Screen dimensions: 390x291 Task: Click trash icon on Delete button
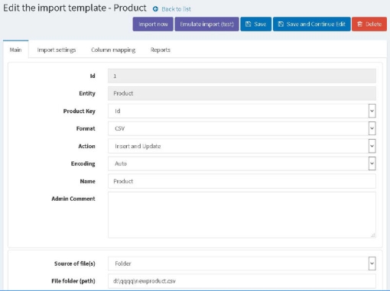click(359, 24)
